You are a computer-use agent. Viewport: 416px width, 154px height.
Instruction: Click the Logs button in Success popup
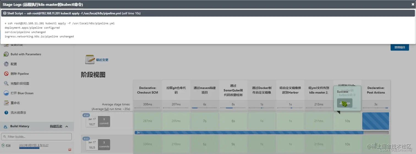pyautogui.click(x=344, y=103)
